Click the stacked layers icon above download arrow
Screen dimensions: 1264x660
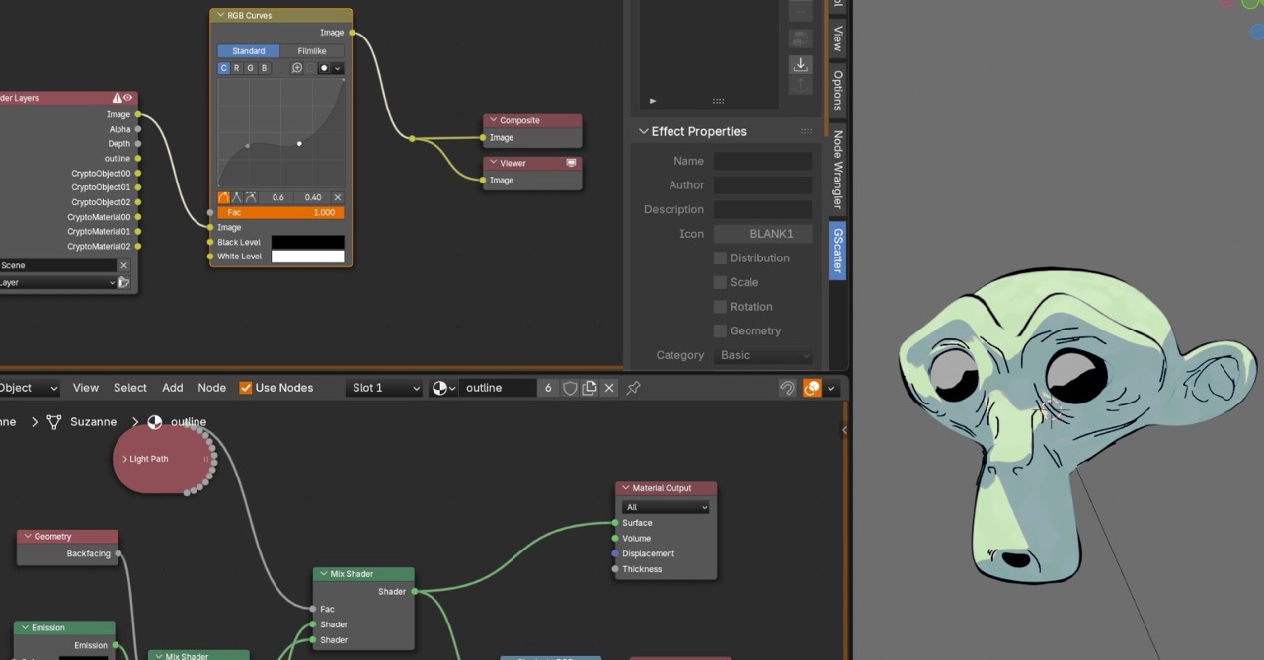[x=800, y=38]
